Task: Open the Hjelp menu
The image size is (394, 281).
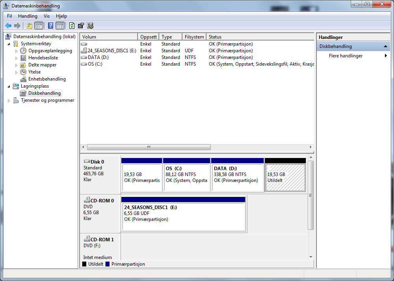Action: (x=61, y=16)
